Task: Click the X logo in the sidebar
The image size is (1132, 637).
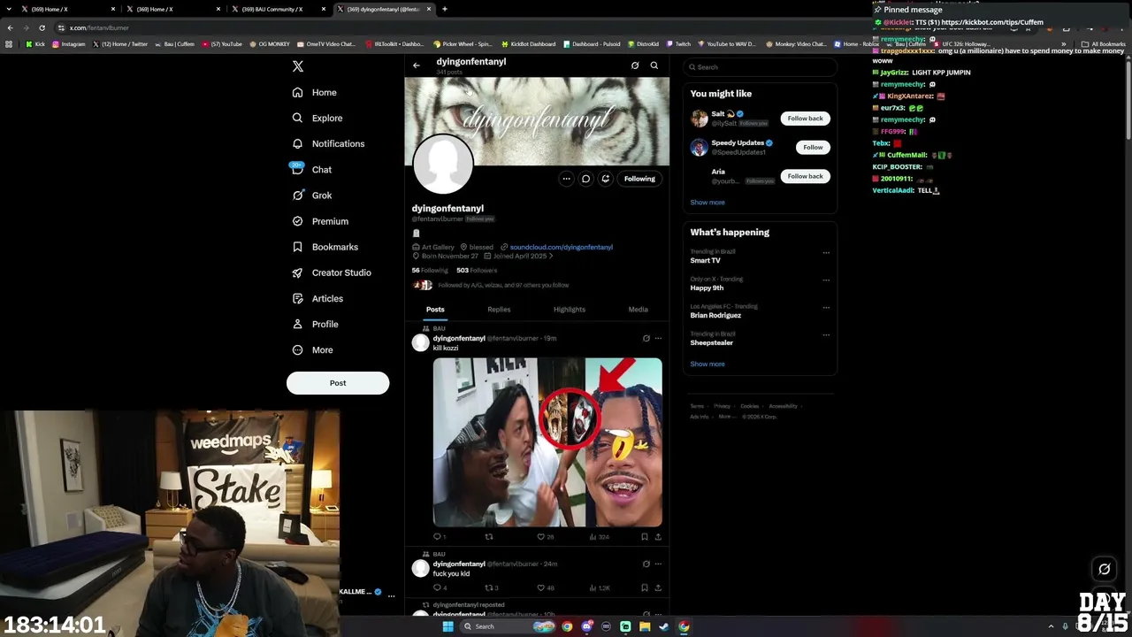Action: pyautogui.click(x=298, y=66)
